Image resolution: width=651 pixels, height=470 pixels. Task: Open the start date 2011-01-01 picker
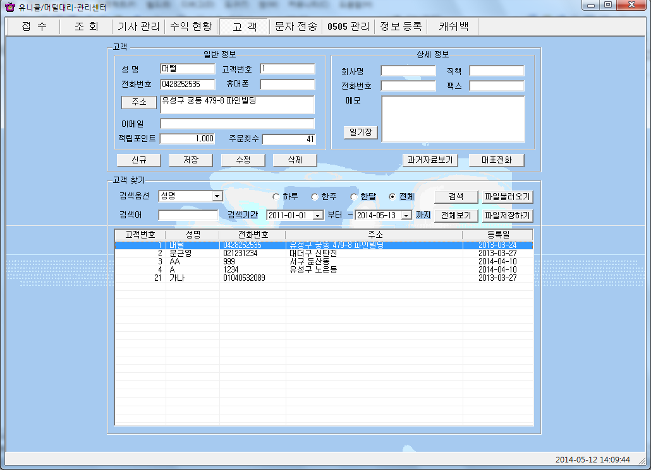click(318, 216)
